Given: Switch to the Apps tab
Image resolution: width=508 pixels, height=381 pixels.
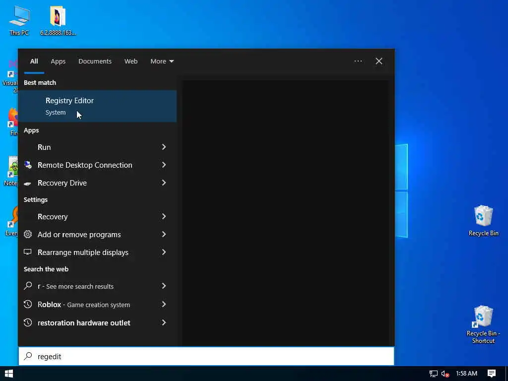Looking at the screenshot, I should tap(58, 61).
